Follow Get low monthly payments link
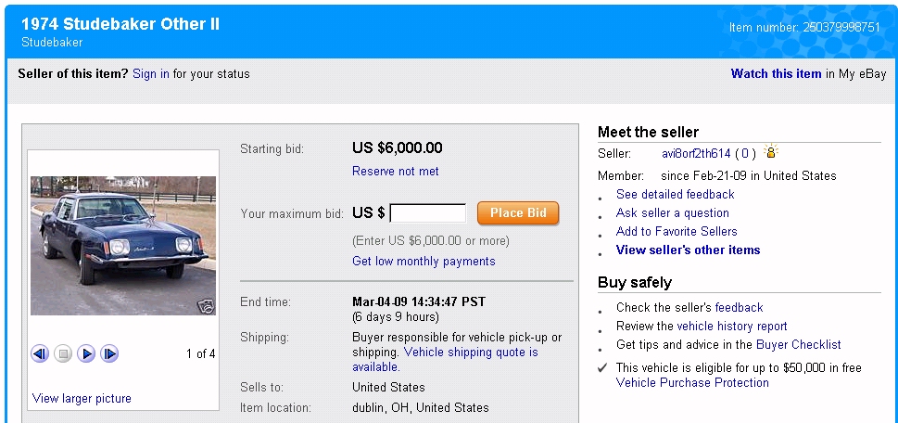Image resolution: width=898 pixels, height=423 pixels. click(x=424, y=262)
